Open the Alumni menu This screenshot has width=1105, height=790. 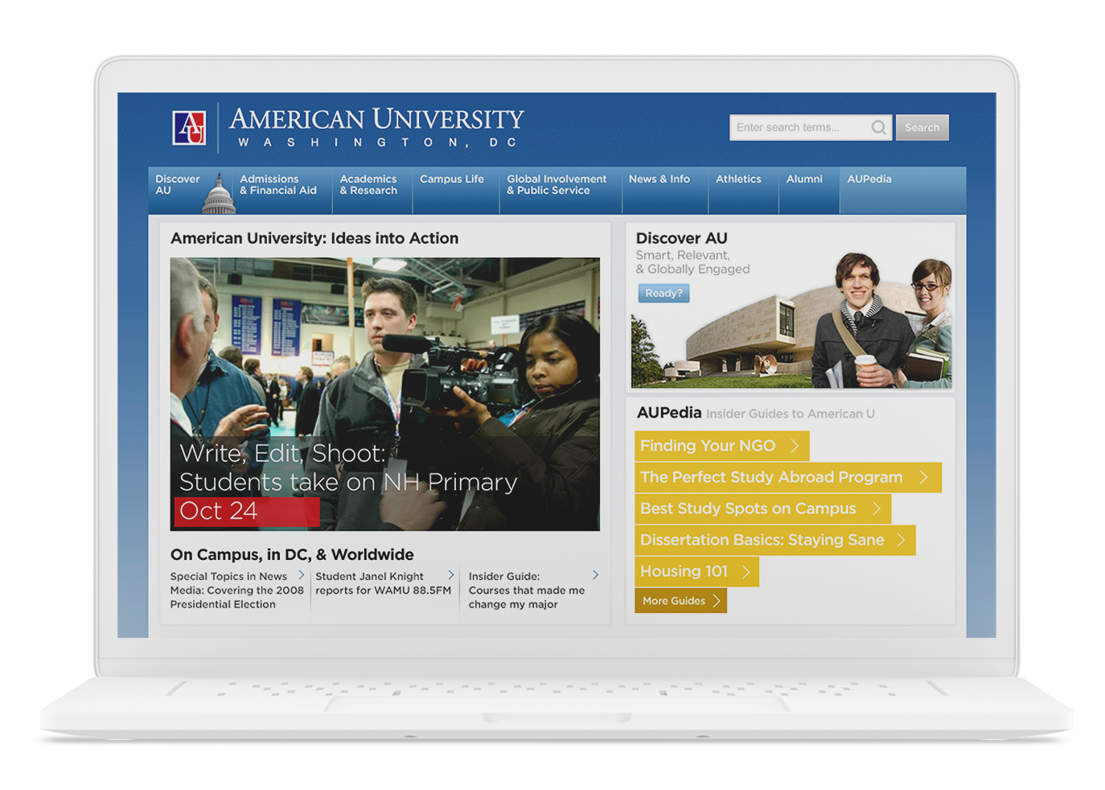(804, 179)
